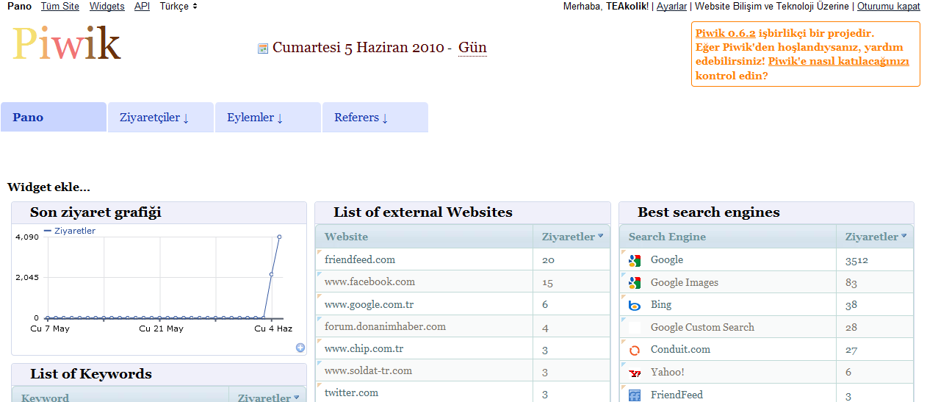
Task: Click the Google visits value 3512
Action: pos(857,259)
